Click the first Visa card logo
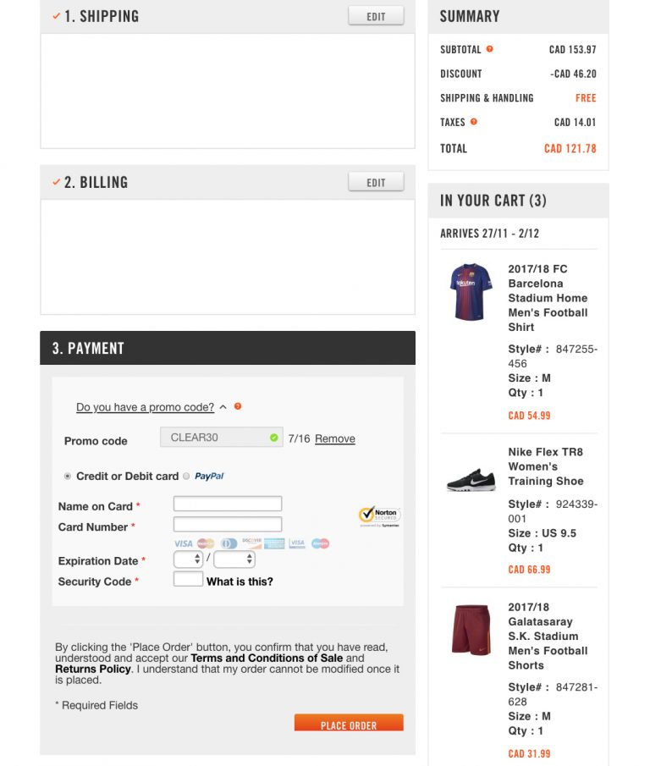The height and width of the screenshot is (766, 650). tap(184, 543)
